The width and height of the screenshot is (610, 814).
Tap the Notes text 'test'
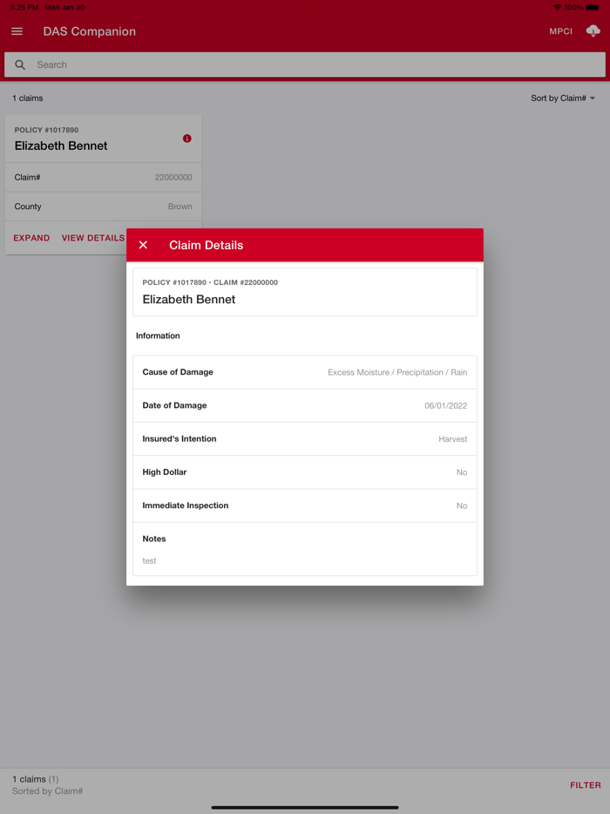(150, 560)
